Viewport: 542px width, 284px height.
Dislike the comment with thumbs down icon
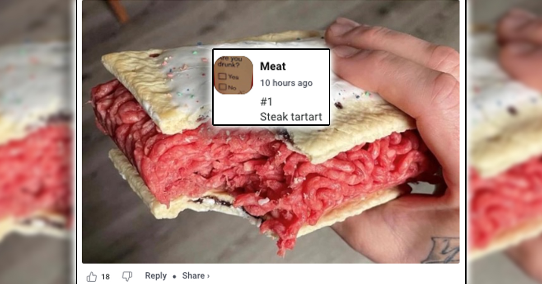point(127,276)
